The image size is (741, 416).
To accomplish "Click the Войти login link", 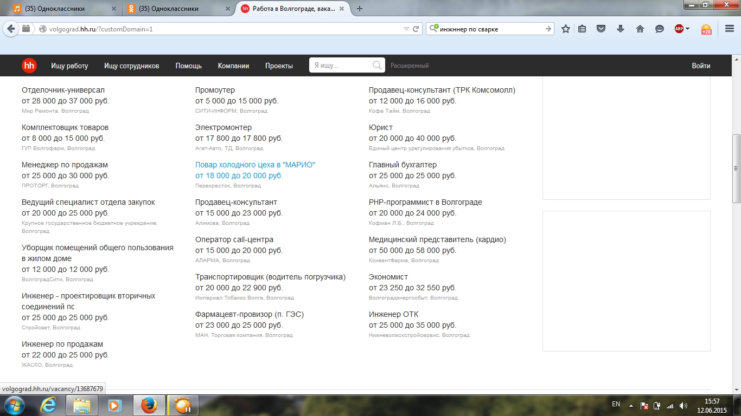I will tap(701, 66).
